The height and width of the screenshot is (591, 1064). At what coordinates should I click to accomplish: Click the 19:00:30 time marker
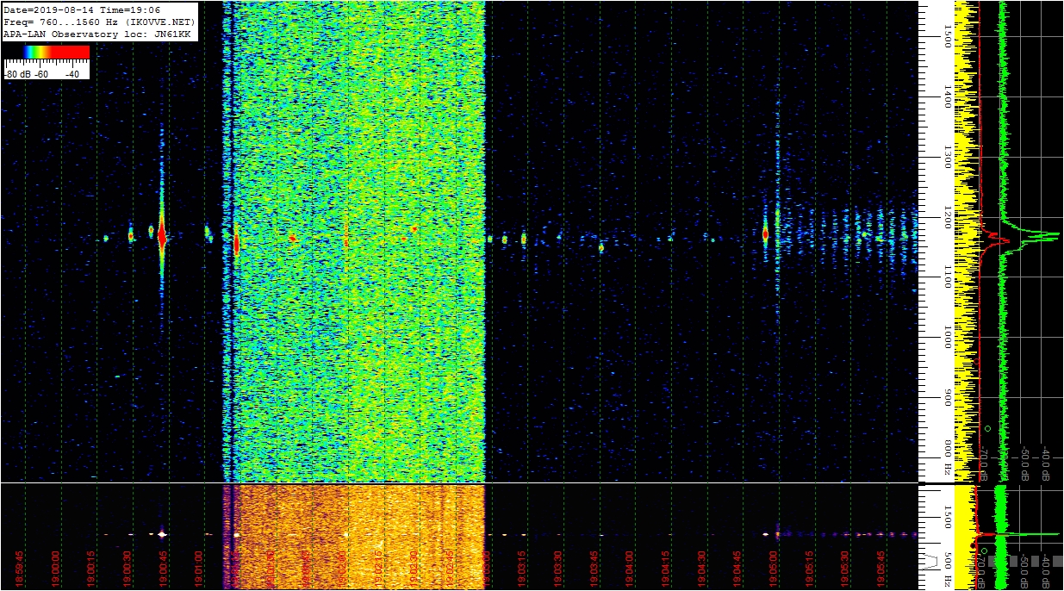coord(128,569)
